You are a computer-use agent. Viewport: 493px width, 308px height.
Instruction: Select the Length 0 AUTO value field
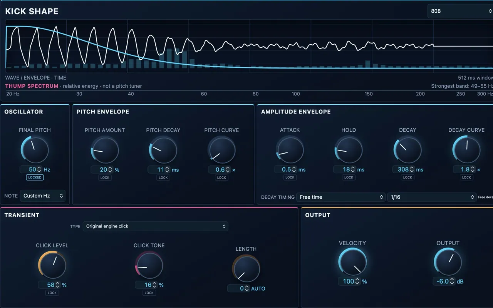coord(238,288)
